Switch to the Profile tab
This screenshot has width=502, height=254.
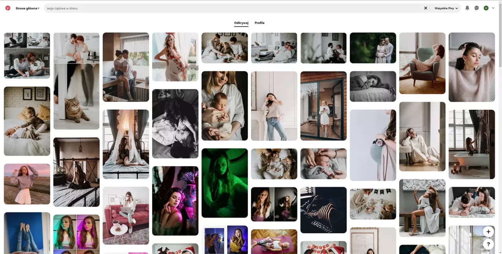259,23
